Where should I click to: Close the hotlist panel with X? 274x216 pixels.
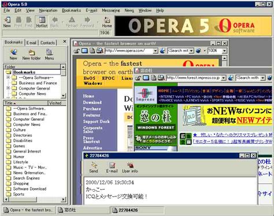pyautogui.click(x=65, y=42)
